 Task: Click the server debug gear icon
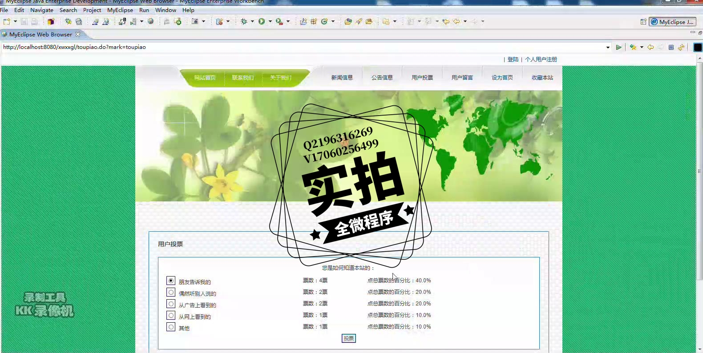pyautogui.click(x=68, y=21)
